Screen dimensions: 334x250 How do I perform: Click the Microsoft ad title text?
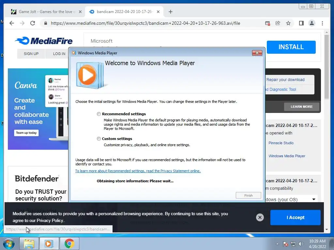point(101,41)
